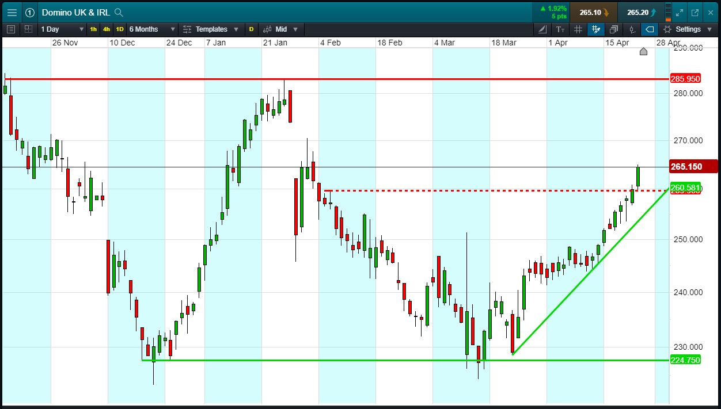
Task: Toggle the price label tag icon
Action: click(650, 29)
